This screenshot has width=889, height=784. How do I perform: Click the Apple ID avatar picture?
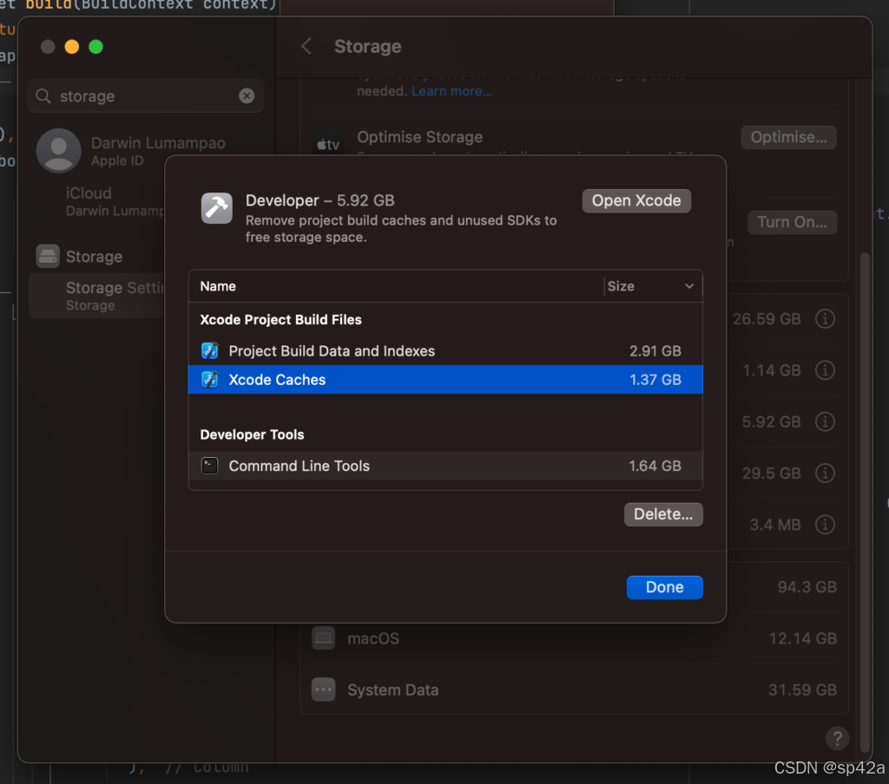pyautogui.click(x=58, y=151)
